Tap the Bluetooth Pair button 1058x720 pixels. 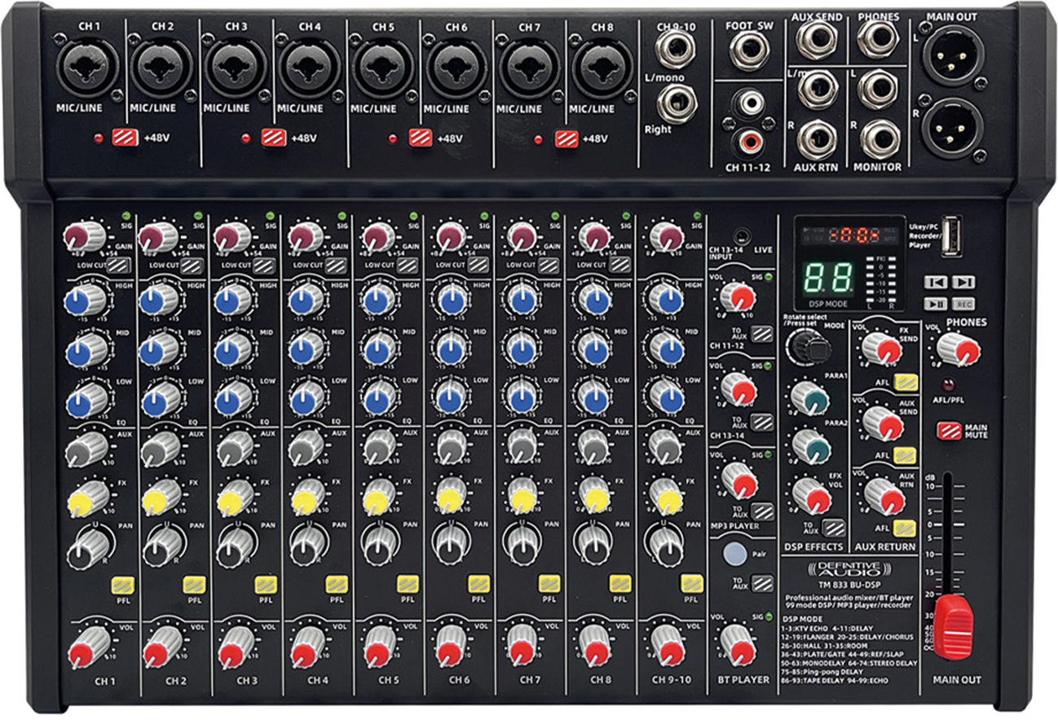click(x=734, y=553)
